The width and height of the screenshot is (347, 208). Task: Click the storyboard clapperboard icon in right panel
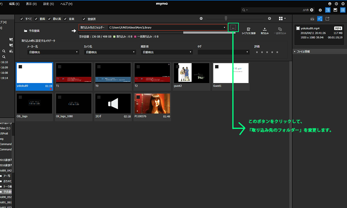312,19
